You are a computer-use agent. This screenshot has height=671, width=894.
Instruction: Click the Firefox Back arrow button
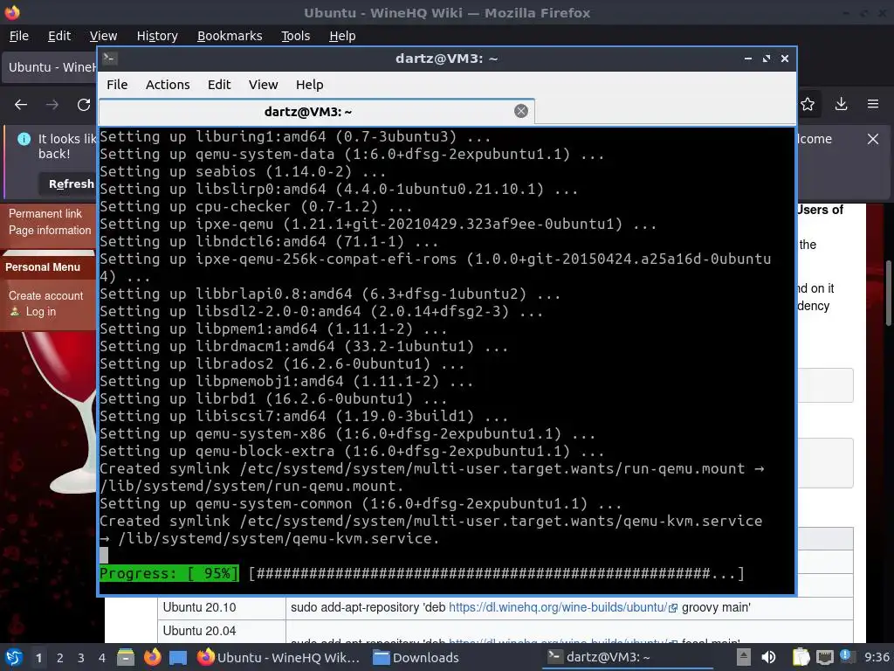(21, 105)
